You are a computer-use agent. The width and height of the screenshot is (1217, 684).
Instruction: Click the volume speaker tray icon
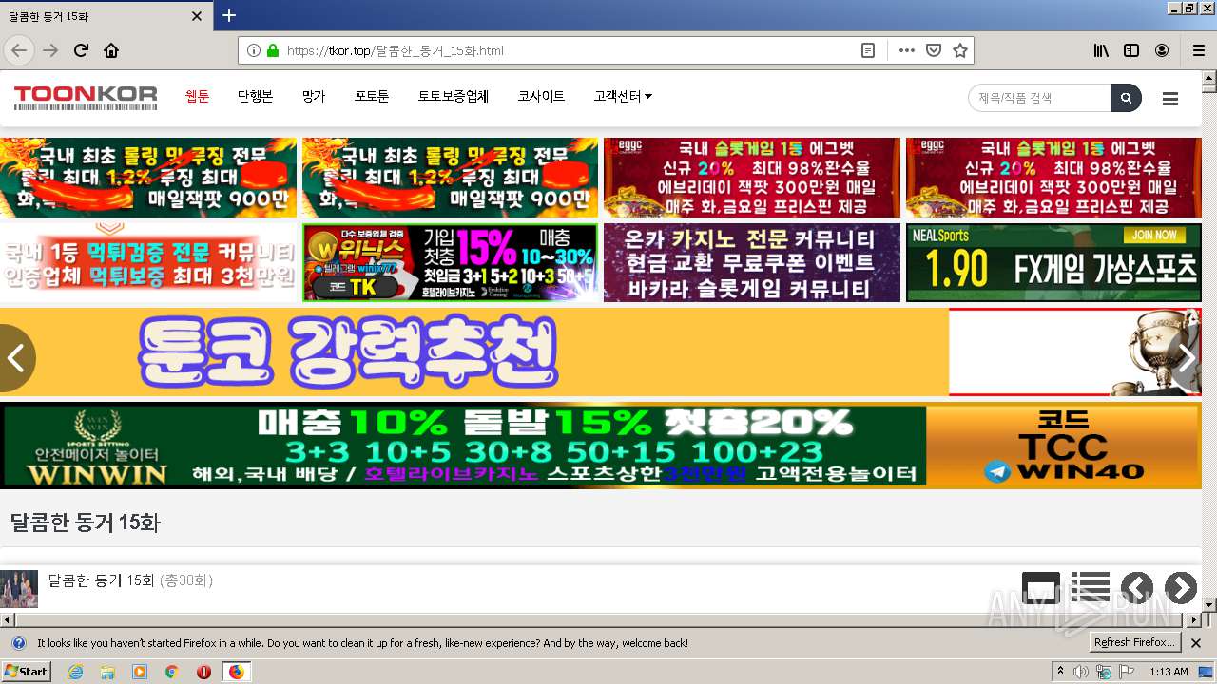pos(1081,672)
